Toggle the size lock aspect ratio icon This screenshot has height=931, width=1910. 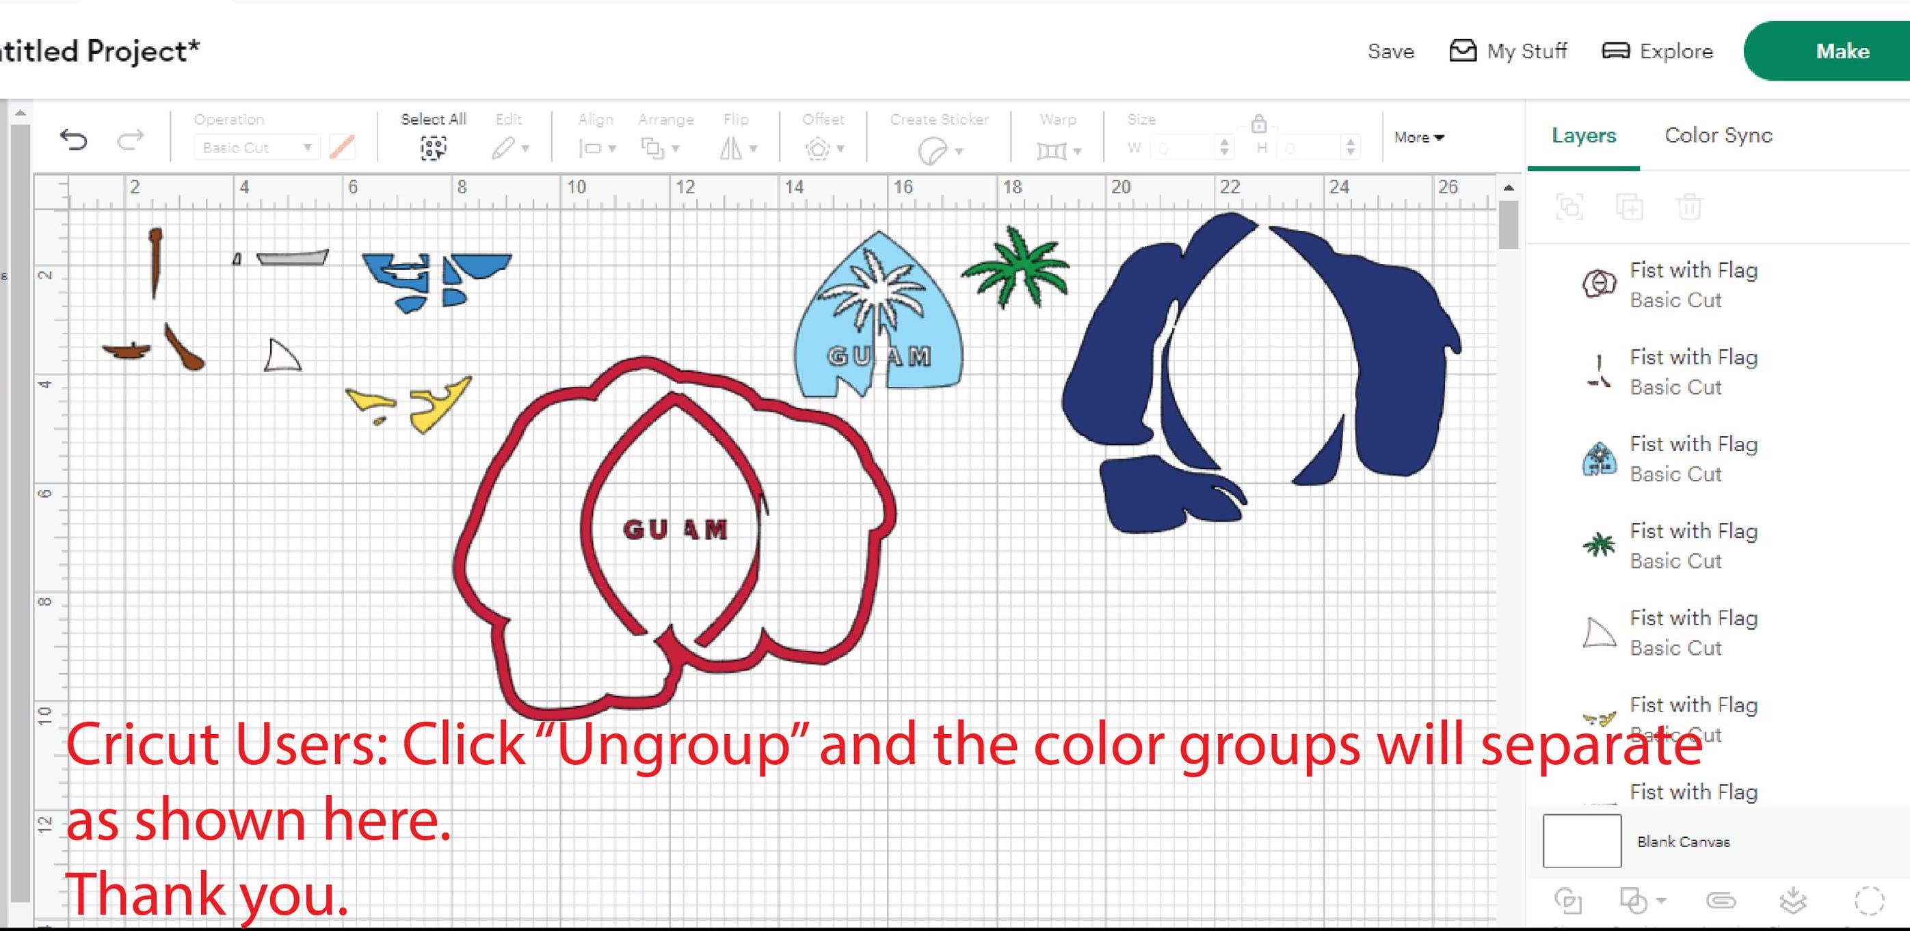tap(1259, 124)
